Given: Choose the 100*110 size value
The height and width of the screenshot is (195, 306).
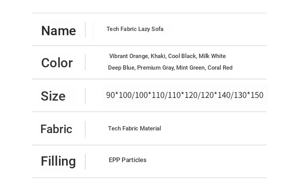Looking at the screenshot, I should point(150,95).
